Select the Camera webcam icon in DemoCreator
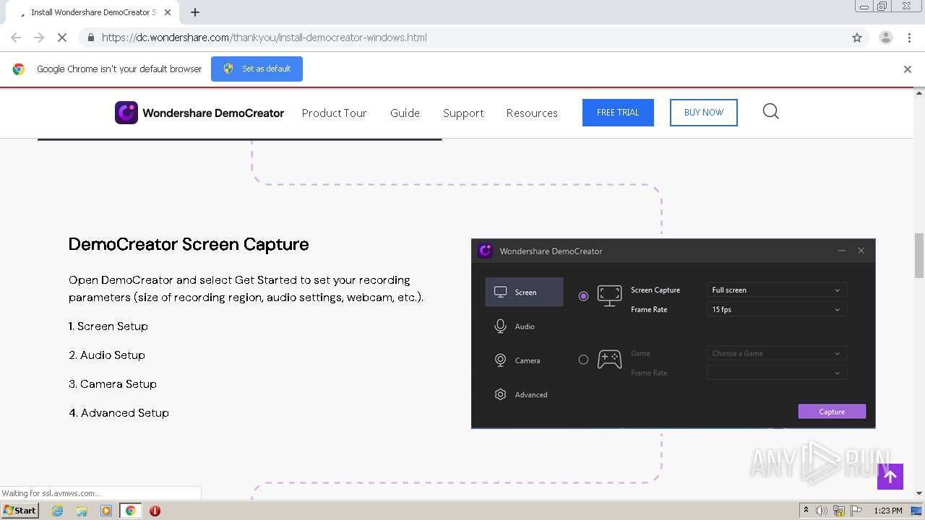925x520 pixels. click(x=500, y=360)
